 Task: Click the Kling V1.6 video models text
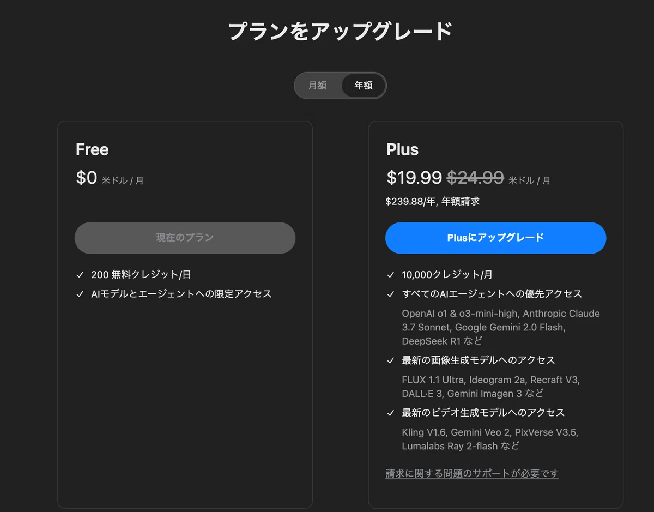[490, 439]
